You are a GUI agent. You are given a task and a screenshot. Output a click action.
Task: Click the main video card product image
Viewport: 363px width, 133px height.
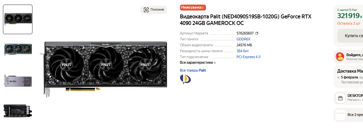[105, 69]
